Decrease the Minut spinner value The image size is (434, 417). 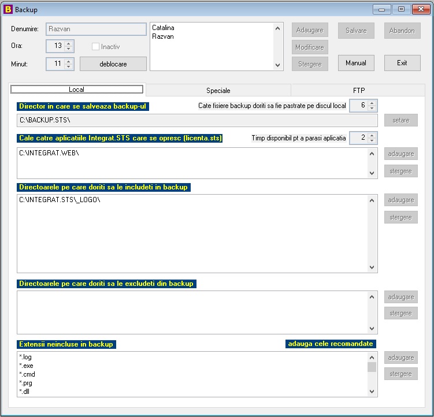69,66
